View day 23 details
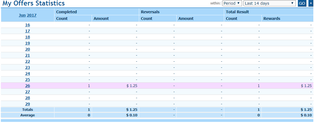The width and height of the screenshot is (315, 123). point(27,67)
